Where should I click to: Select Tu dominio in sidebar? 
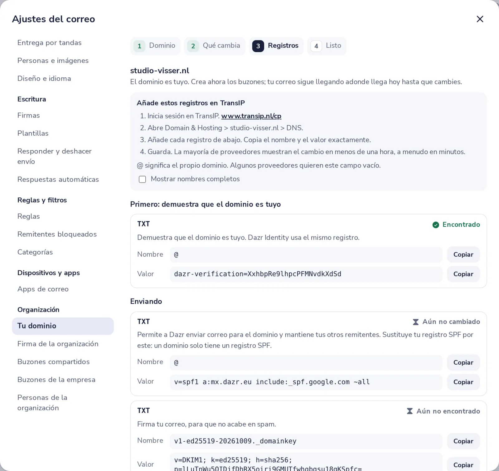pos(63,326)
